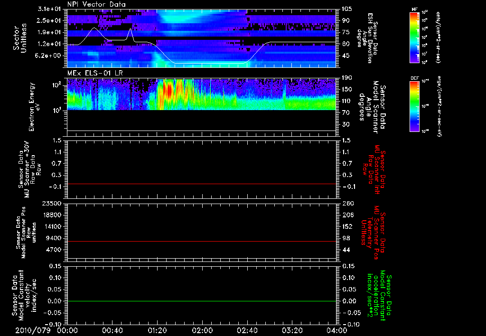The image size is (486, 336).
Task: Click the intense red burst in ELS spectrogram
Action: 169,92
